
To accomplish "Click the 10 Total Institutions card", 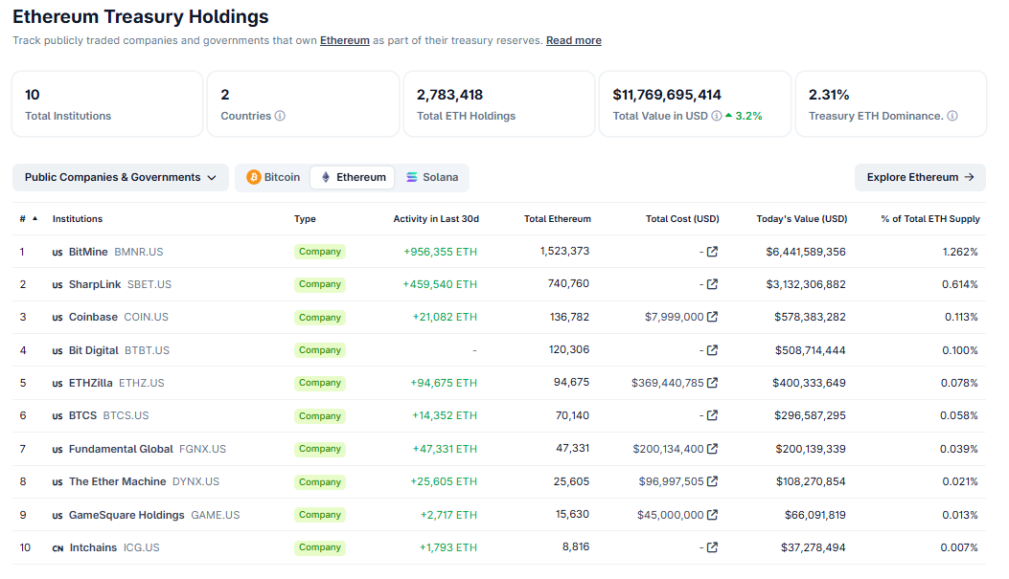I will click(107, 104).
